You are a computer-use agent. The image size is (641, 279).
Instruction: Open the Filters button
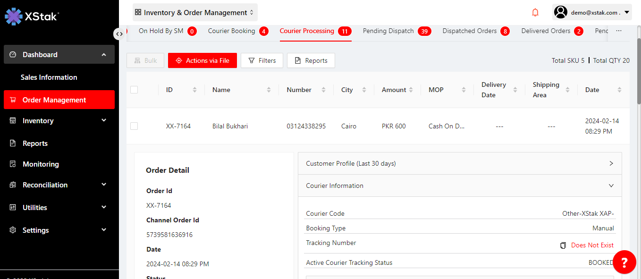pyautogui.click(x=262, y=60)
